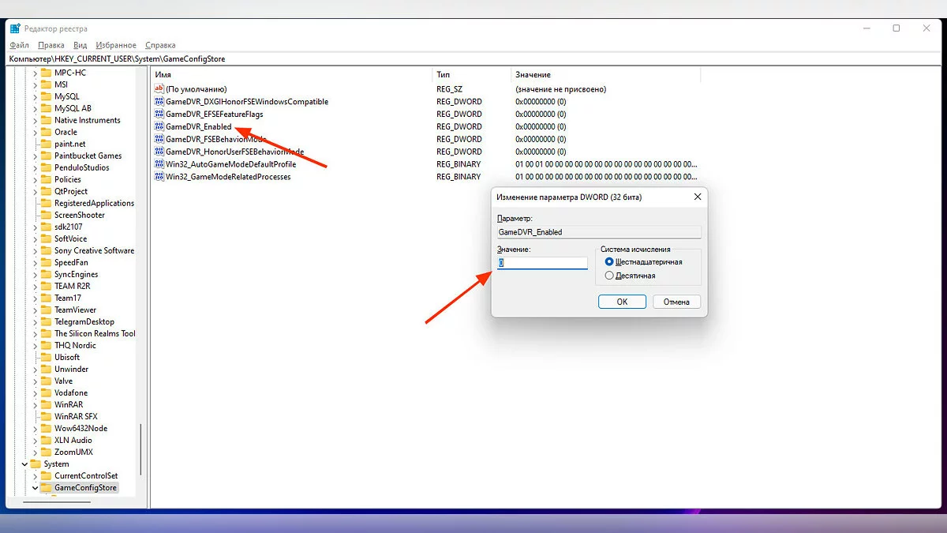Click the Valve folder icon

point(46,381)
